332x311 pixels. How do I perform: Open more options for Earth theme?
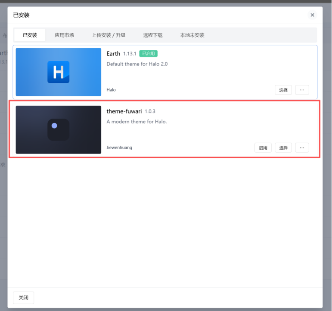(302, 90)
